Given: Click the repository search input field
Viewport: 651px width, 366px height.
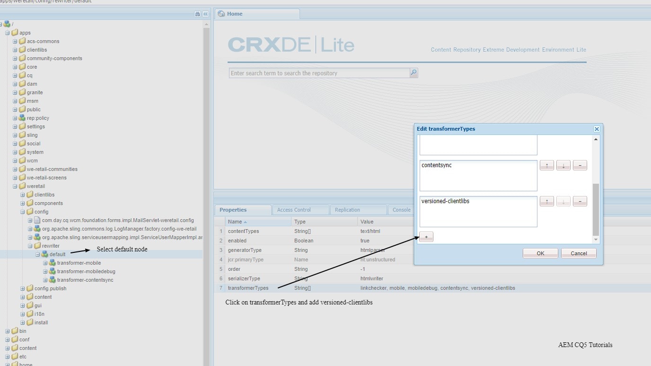Looking at the screenshot, I should [x=317, y=72].
